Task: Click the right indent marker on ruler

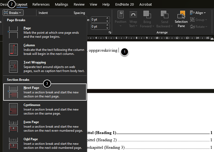Action: 212,39
